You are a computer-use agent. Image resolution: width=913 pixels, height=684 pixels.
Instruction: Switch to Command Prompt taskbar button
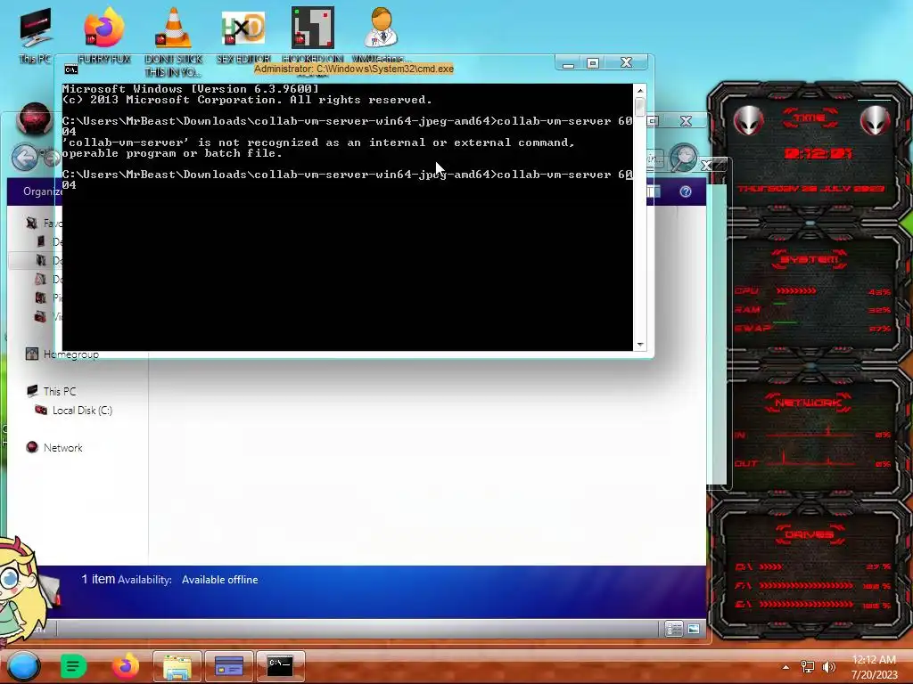280,666
